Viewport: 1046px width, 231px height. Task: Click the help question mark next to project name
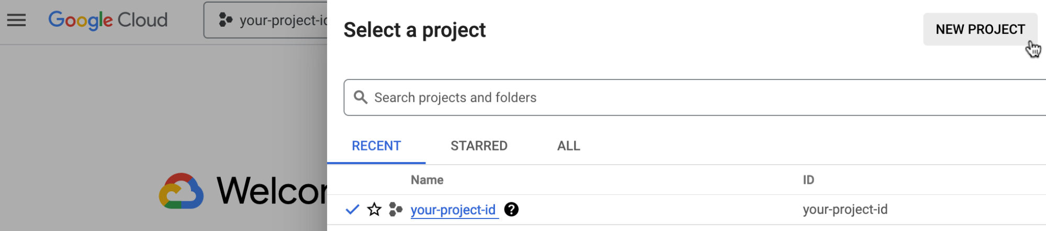pyautogui.click(x=511, y=210)
